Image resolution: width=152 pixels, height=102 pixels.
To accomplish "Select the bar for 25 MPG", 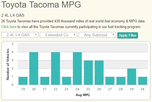I will (x=88, y=73).
